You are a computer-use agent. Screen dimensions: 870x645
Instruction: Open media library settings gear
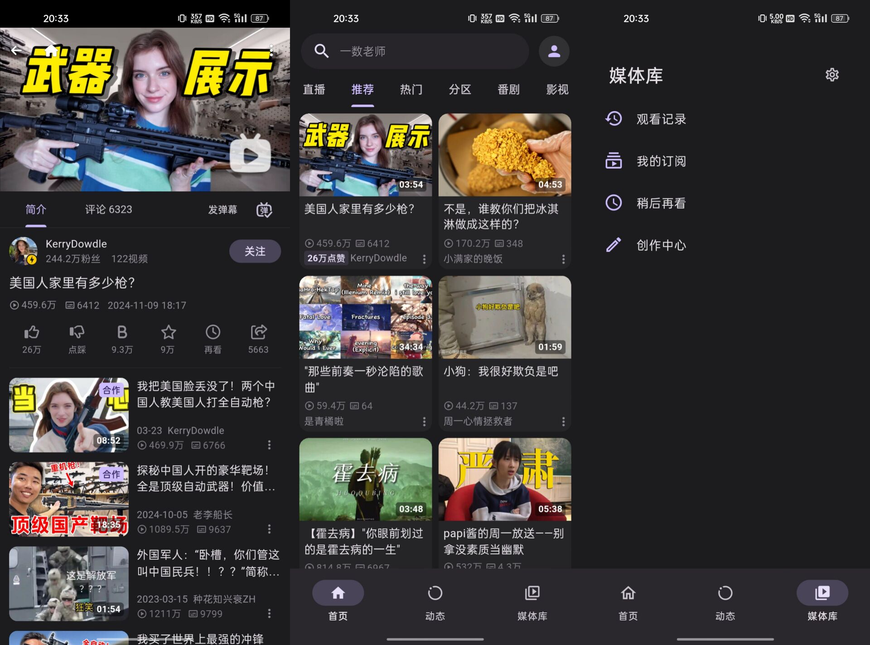(832, 75)
